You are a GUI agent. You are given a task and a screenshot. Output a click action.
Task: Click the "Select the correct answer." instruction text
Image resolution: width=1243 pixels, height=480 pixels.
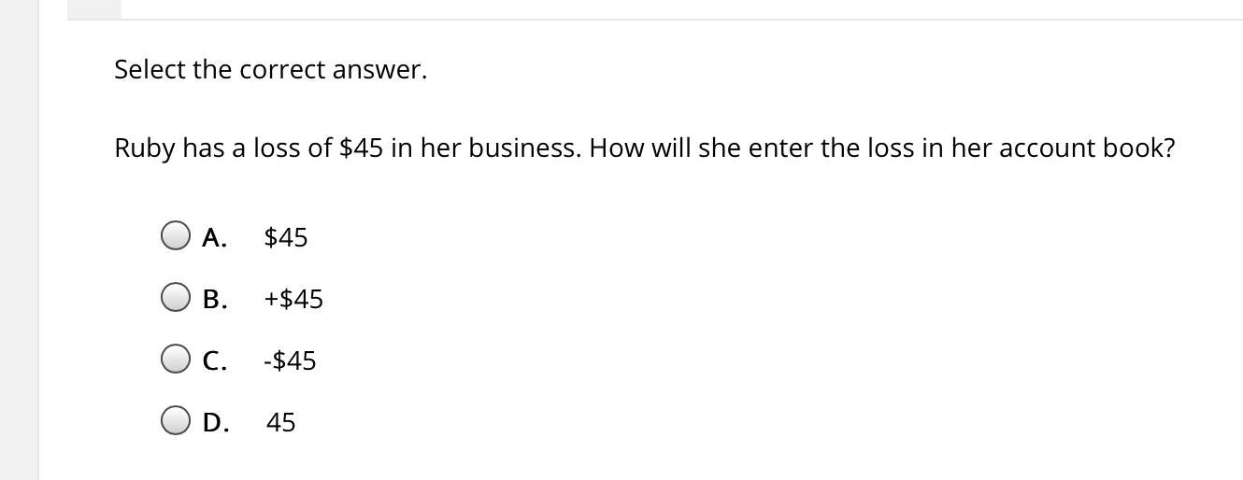pos(271,69)
